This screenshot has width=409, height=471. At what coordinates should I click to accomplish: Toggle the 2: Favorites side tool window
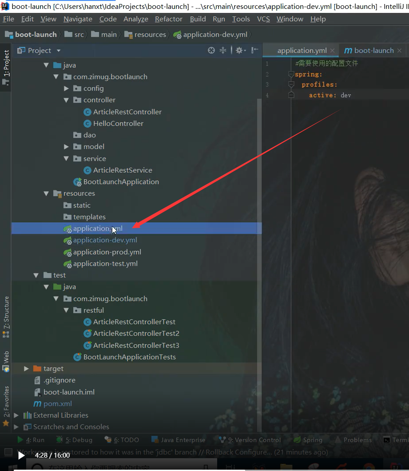pyautogui.click(x=6, y=406)
